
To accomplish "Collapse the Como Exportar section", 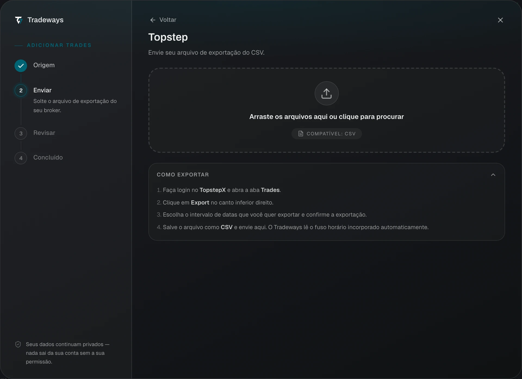I will pyautogui.click(x=493, y=175).
